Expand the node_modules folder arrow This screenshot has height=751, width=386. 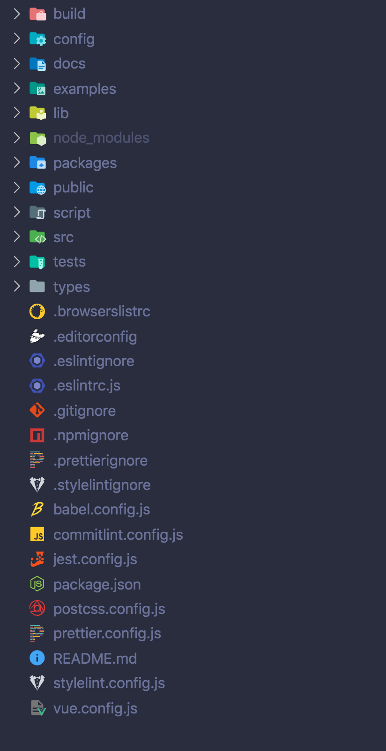17,138
